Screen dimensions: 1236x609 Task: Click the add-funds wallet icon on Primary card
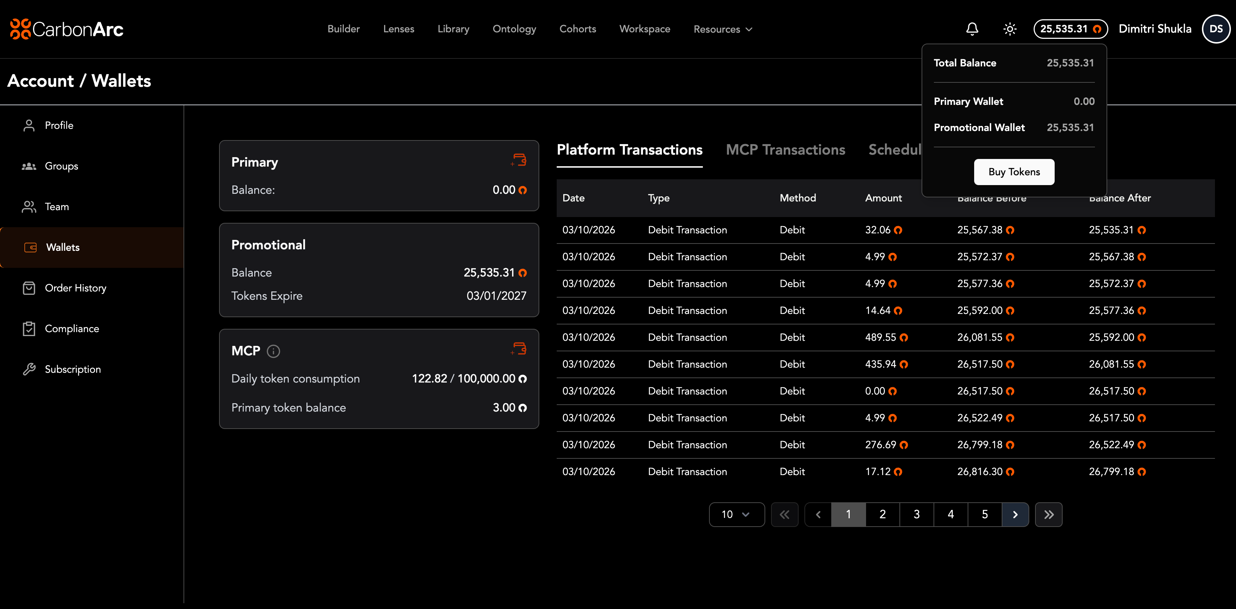[519, 160]
